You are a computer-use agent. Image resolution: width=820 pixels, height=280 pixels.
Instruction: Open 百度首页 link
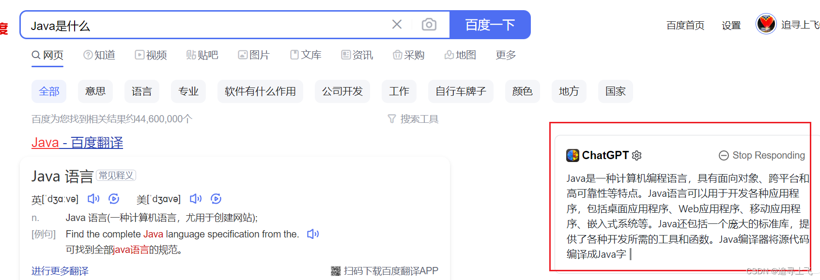pyautogui.click(x=685, y=25)
